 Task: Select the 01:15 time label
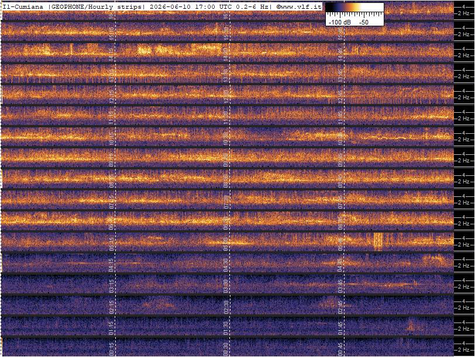tap(111, 328)
